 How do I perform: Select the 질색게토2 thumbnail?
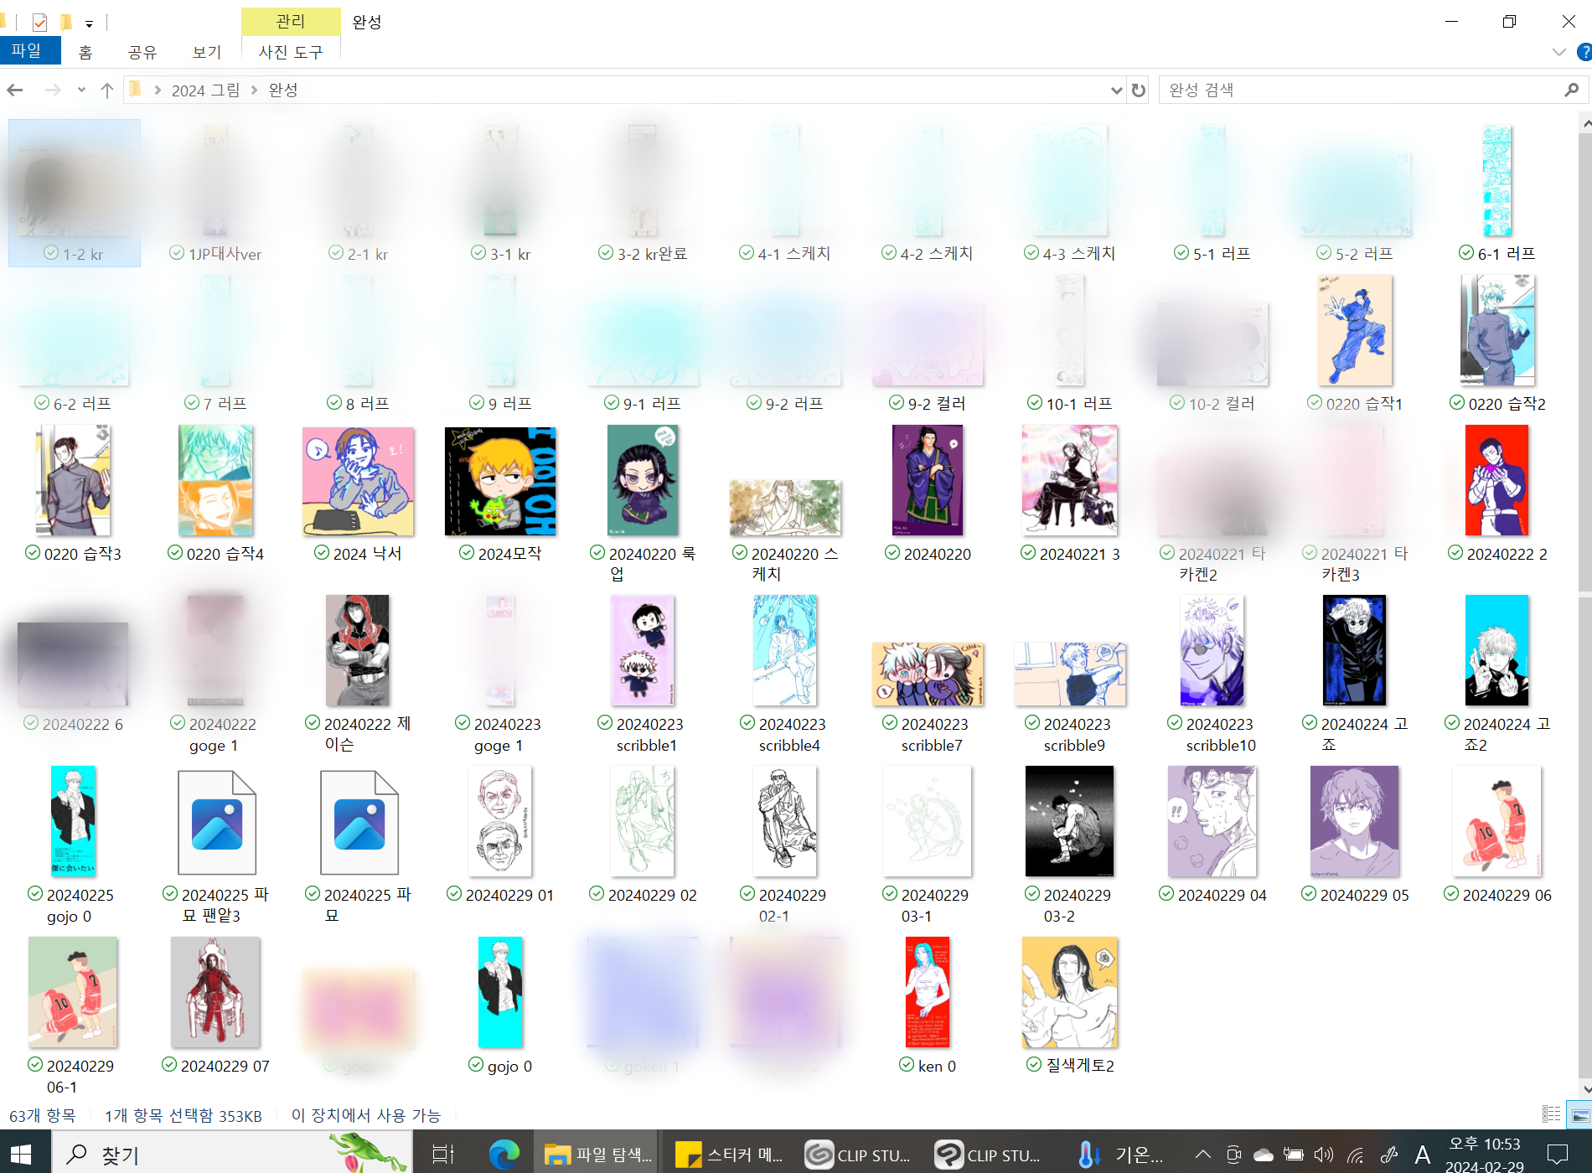point(1070,992)
